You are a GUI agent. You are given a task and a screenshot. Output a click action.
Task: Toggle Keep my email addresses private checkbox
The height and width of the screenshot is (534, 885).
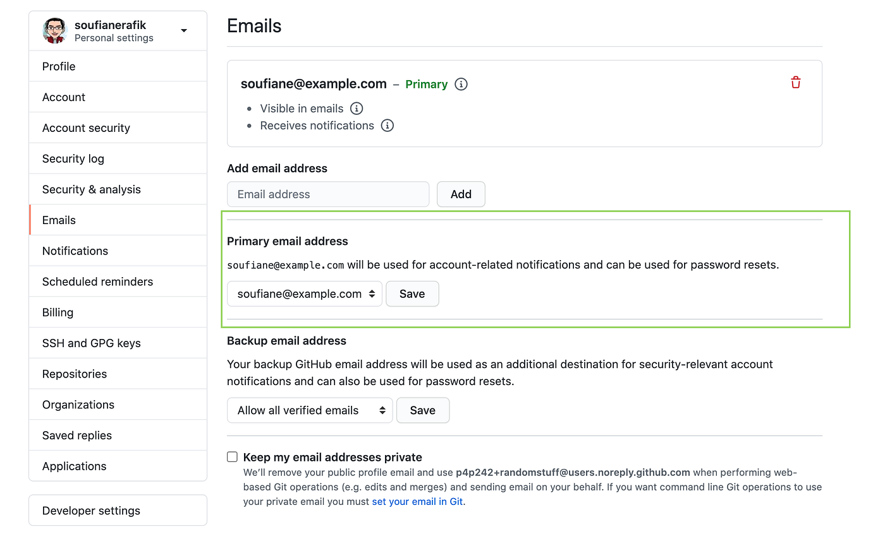(233, 457)
